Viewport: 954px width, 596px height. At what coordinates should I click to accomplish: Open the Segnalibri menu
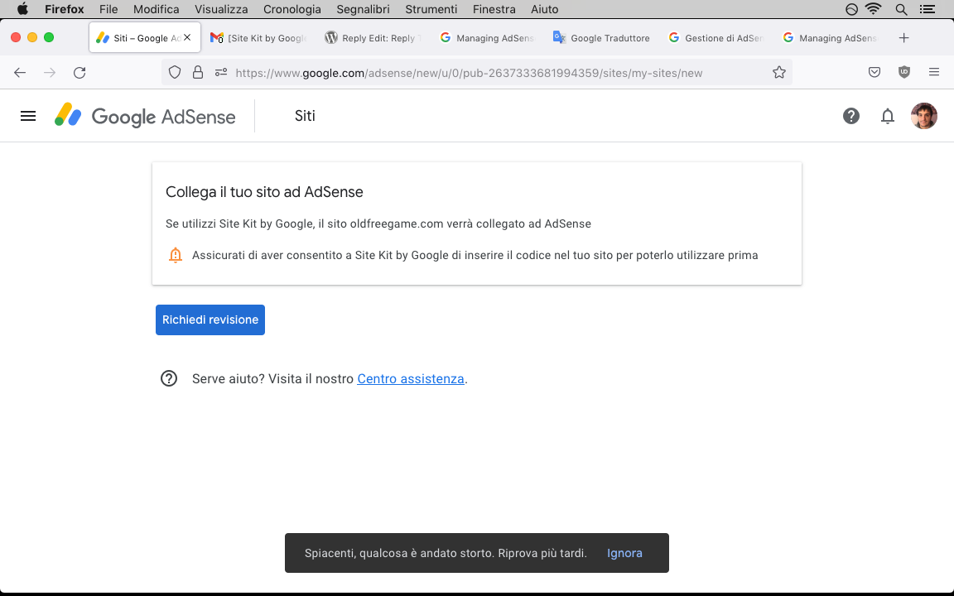(x=363, y=9)
